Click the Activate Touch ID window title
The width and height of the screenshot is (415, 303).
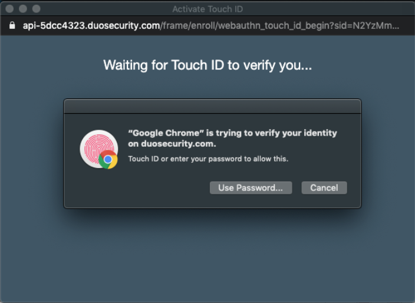(207, 9)
